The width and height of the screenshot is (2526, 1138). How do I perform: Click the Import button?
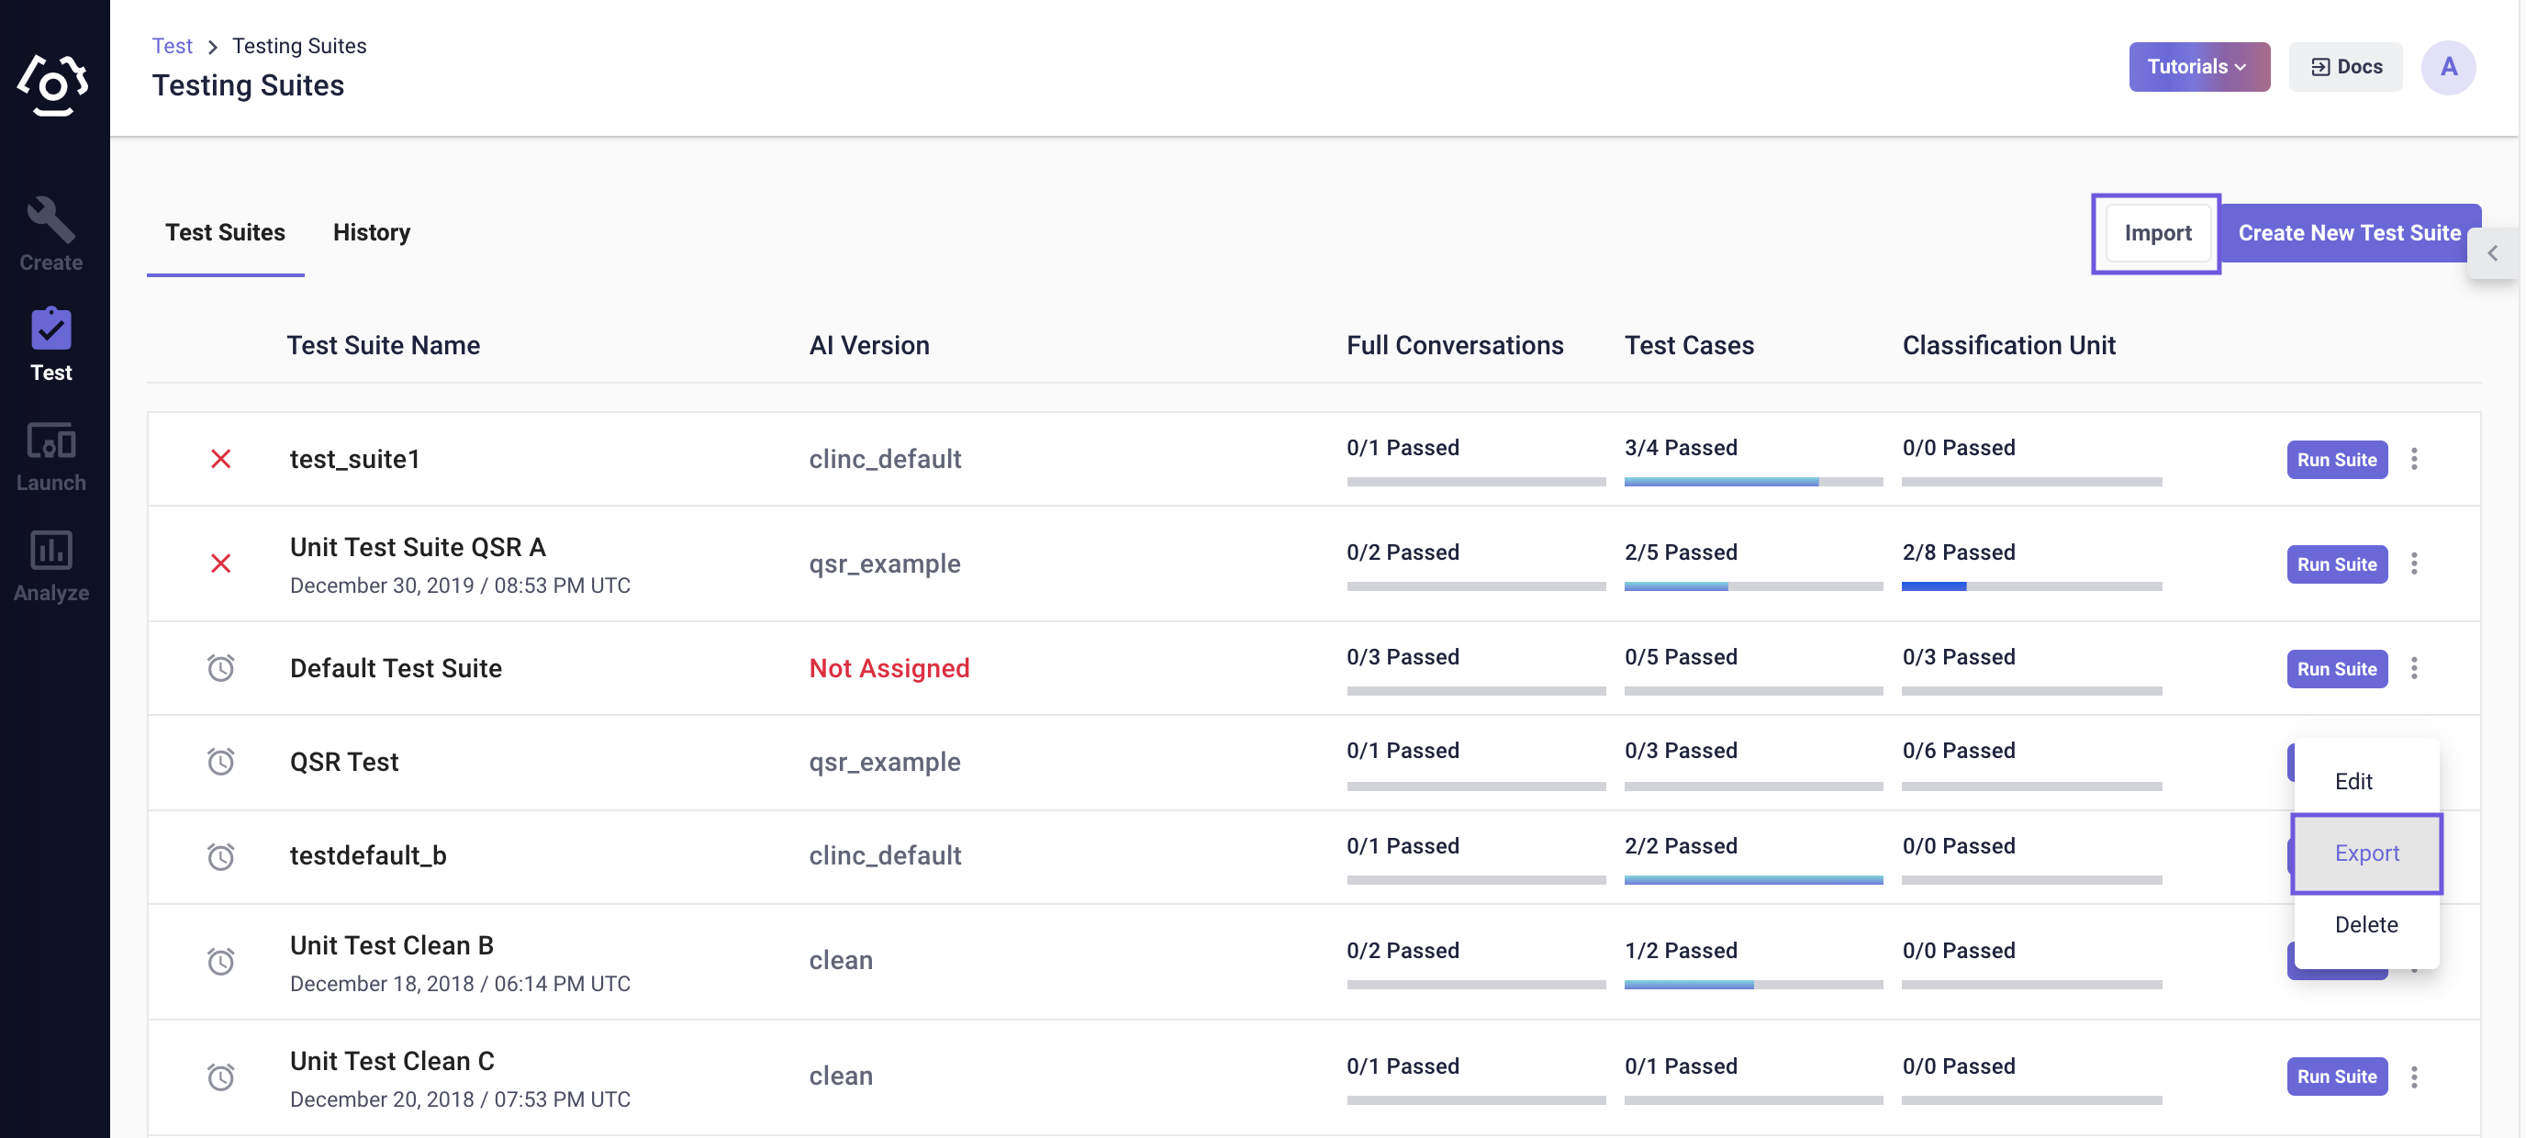click(x=2157, y=232)
